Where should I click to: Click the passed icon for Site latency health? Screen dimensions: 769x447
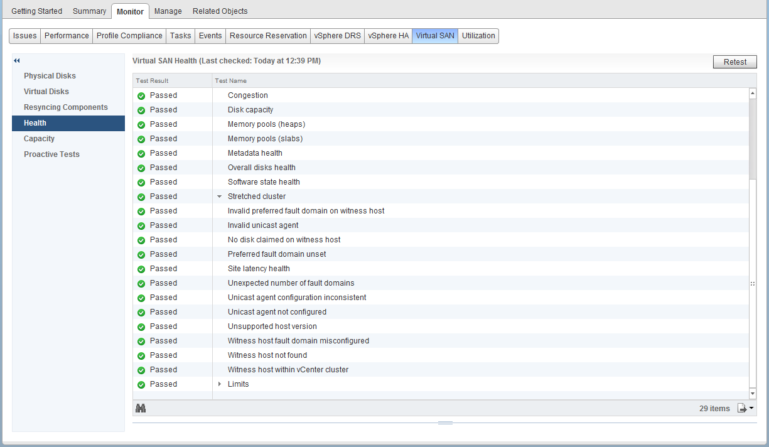tap(141, 269)
